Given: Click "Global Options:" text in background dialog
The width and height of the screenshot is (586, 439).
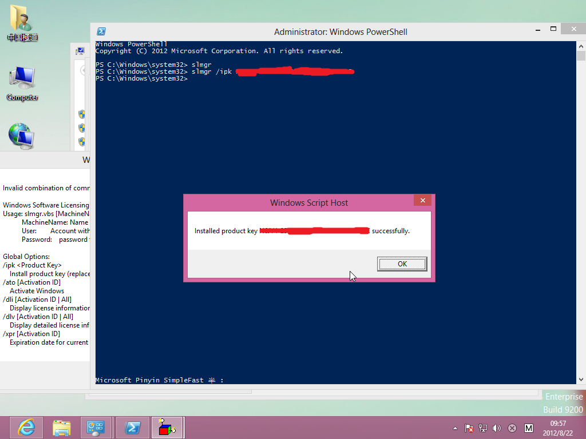Looking at the screenshot, I should pyautogui.click(x=26, y=257).
